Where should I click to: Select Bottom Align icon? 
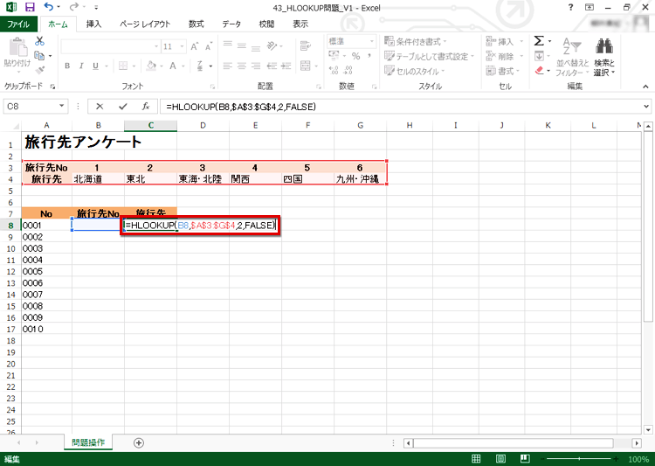(x=256, y=47)
